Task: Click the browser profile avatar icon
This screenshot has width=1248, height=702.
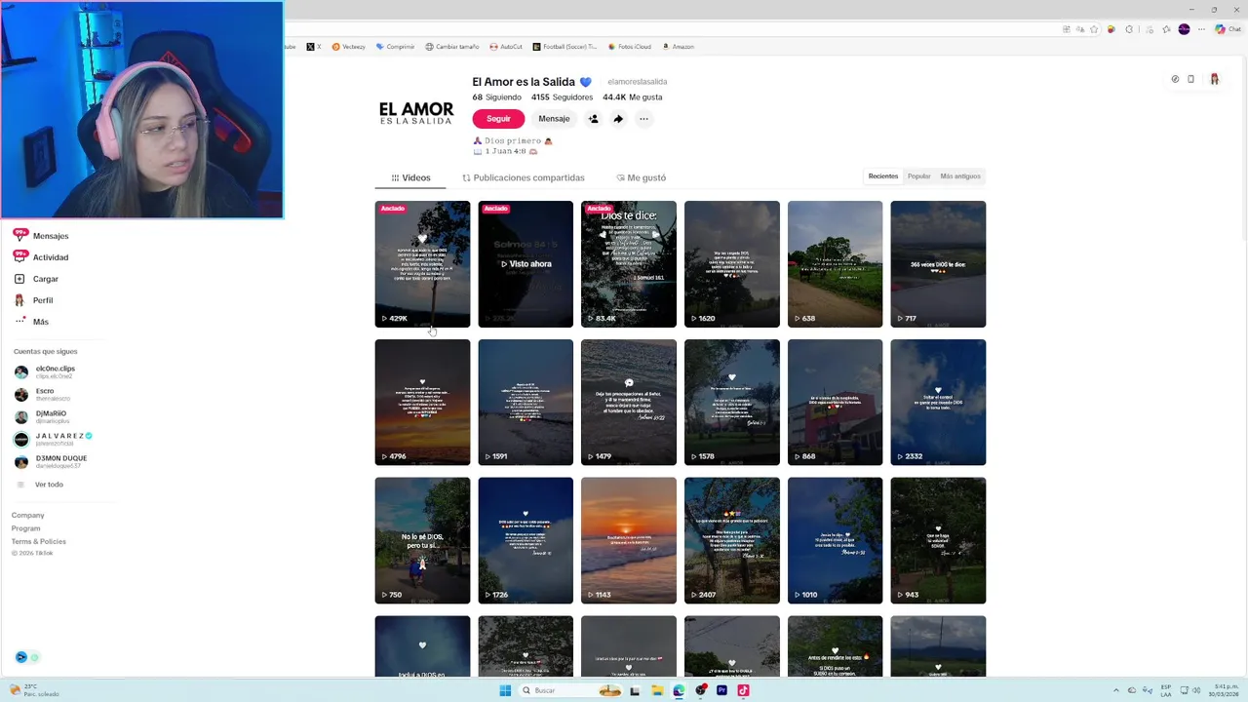Action: (x=1184, y=29)
